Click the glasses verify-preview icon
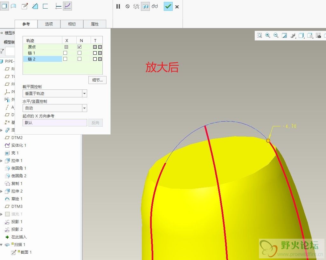This screenshot has height=260, width=326. pyautogui.click(x=155, y=6)
